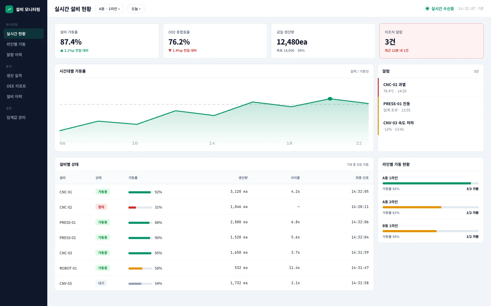
Task: Open 설비 이력 sidebar item
Action: 24,97
